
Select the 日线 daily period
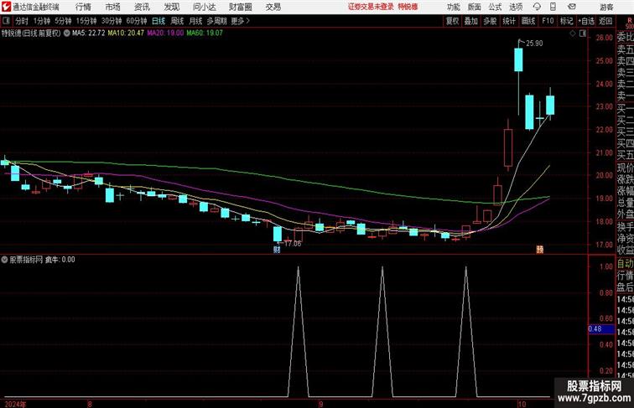pos(158,21)
